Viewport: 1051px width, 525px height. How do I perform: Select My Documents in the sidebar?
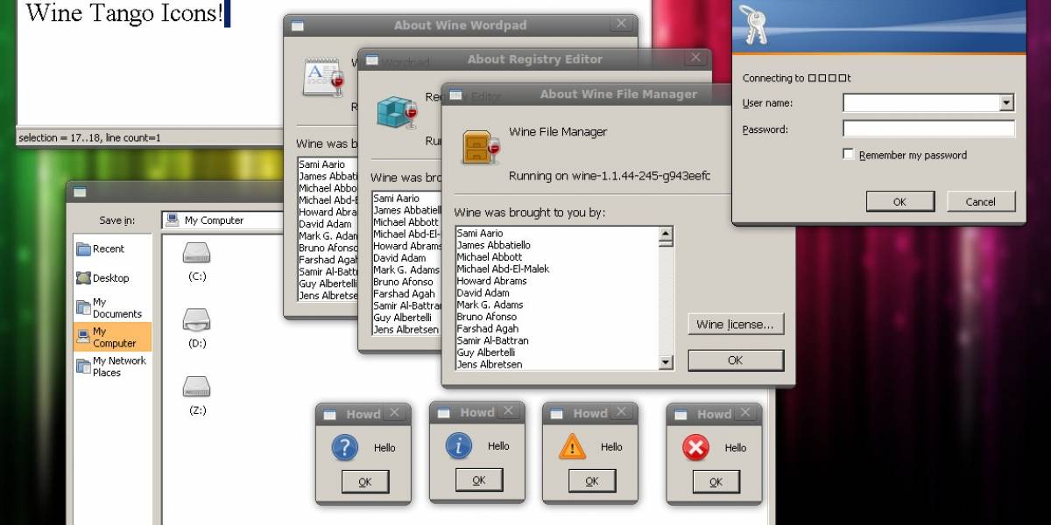(111, 308)
